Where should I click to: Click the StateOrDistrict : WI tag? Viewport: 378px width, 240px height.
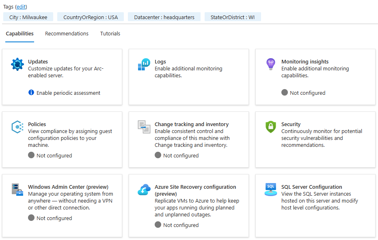tap(233, 17)
